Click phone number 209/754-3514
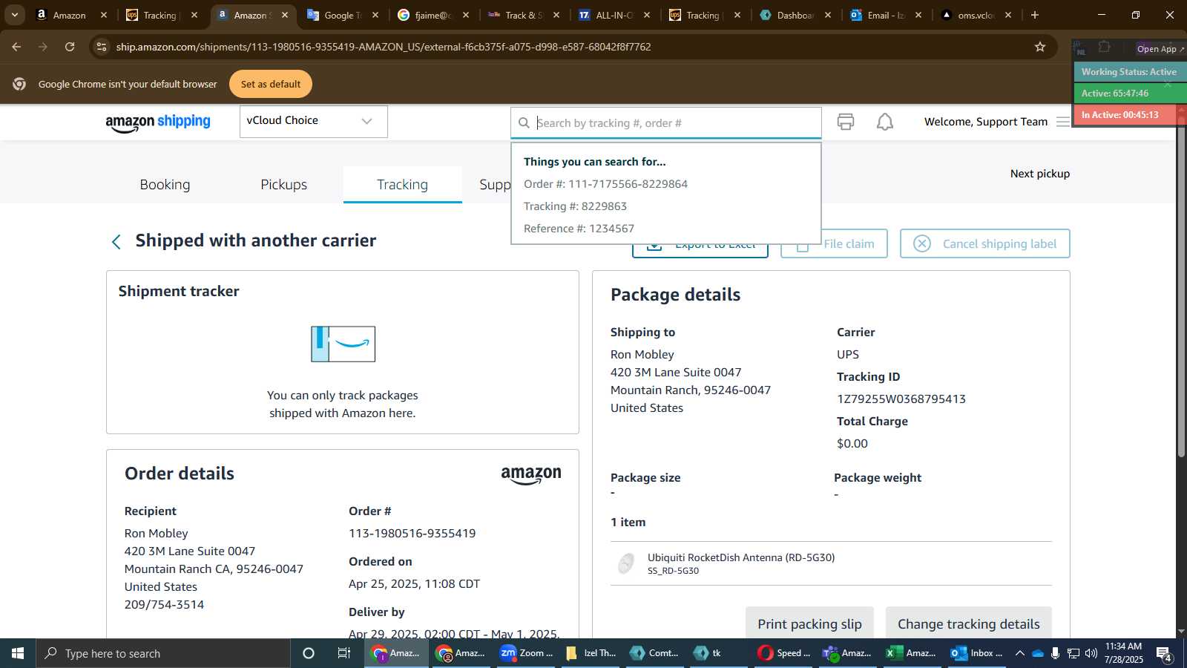This screenshot has width=1187, height=668. [164, 604]
